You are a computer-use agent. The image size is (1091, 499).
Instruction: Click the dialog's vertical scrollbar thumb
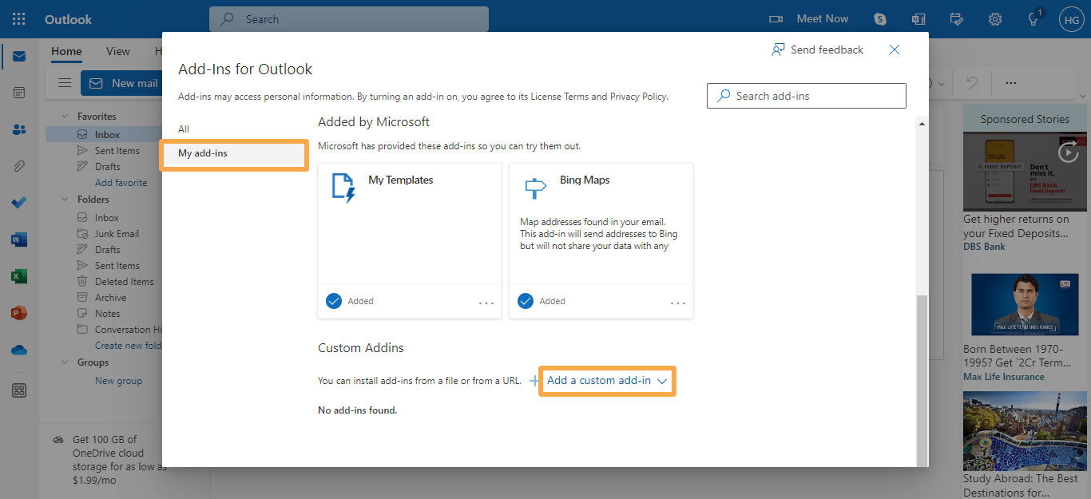tap(922, 380)
